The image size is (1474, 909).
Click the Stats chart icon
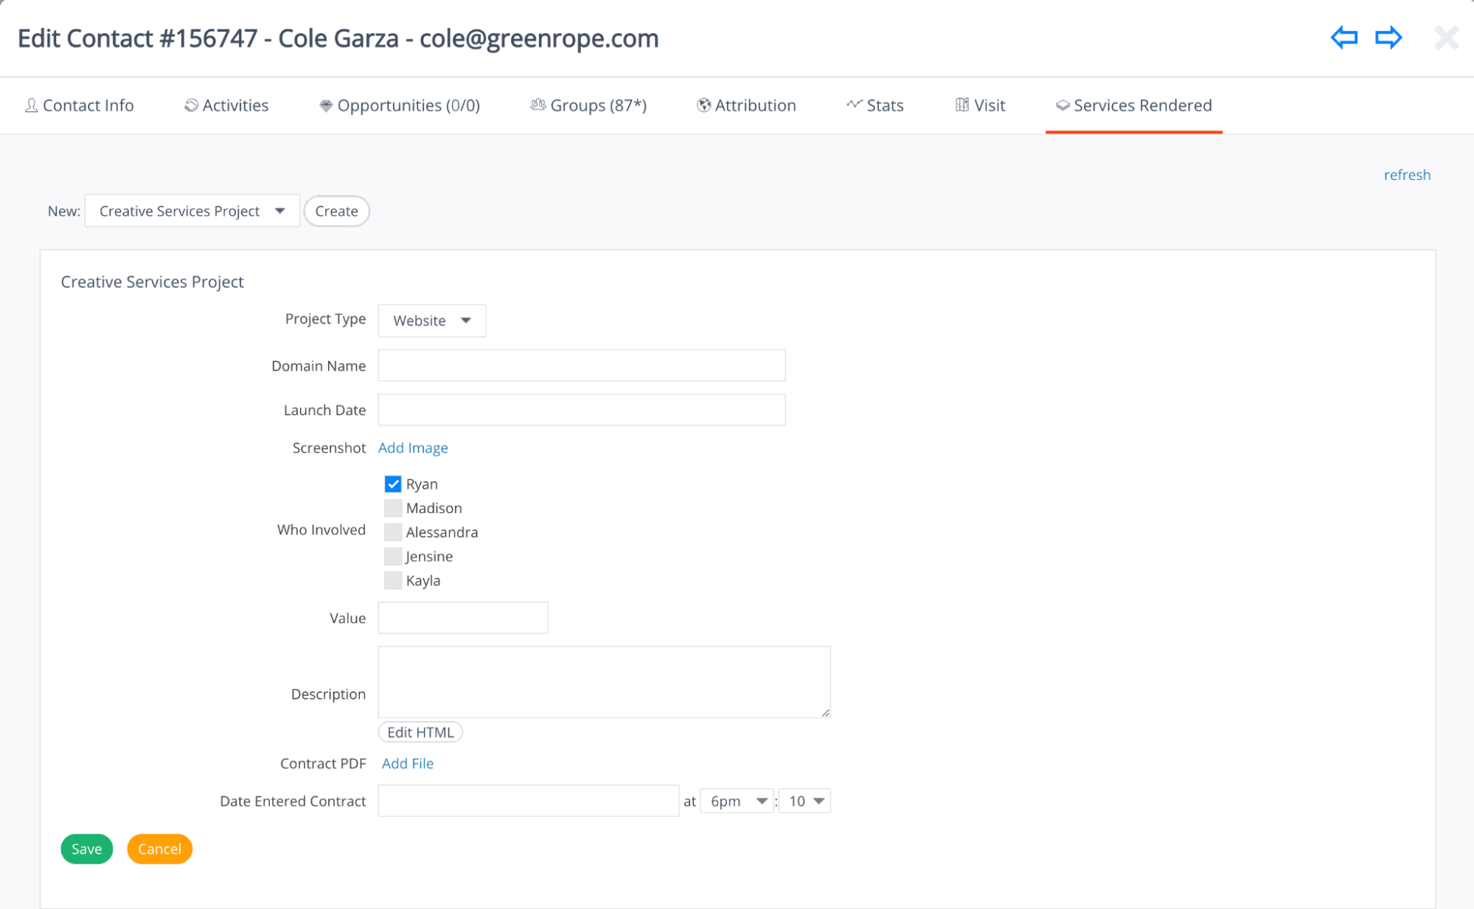[x=854, y=105]
